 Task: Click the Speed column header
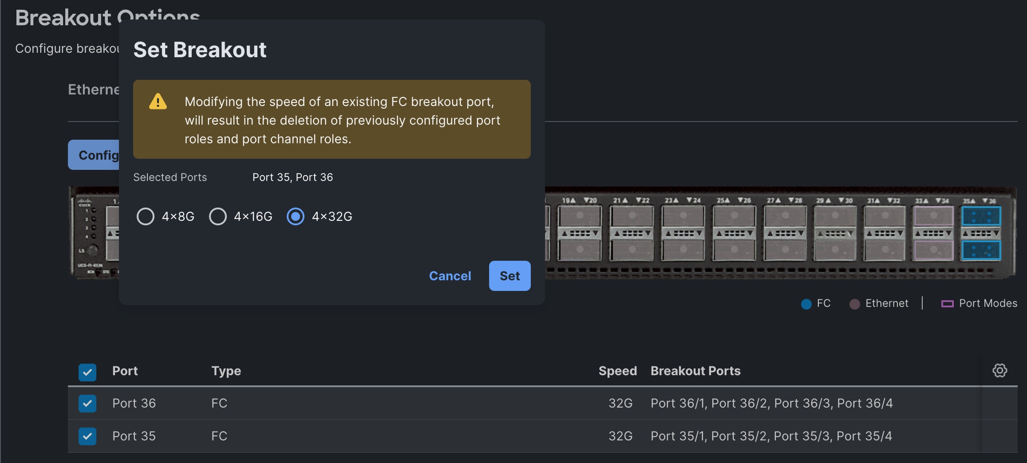(x=618, y=371)
